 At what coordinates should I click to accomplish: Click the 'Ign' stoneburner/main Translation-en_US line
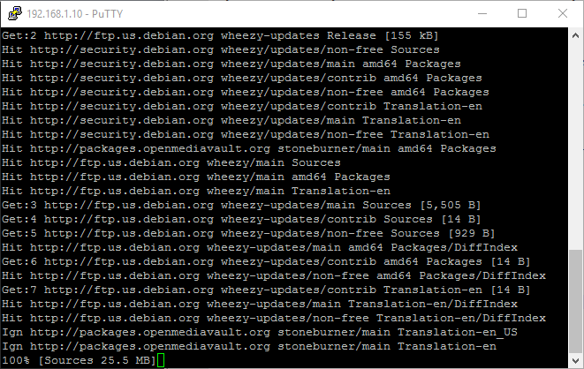tap(260, 333)
